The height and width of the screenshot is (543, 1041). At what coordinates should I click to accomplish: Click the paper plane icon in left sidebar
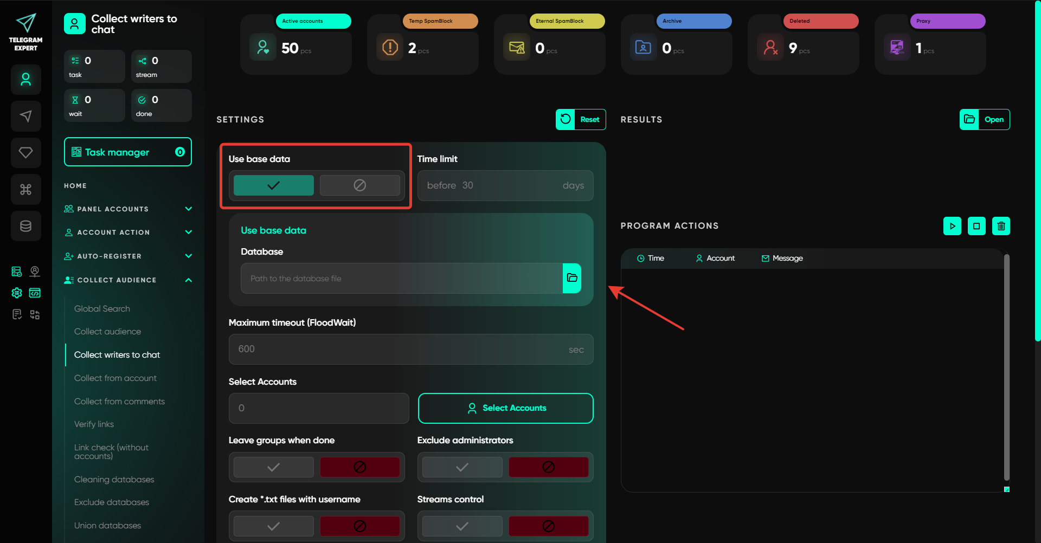(x=25, y=116)
